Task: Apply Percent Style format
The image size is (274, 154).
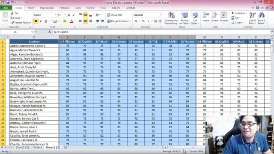Action: click(143, 21)
